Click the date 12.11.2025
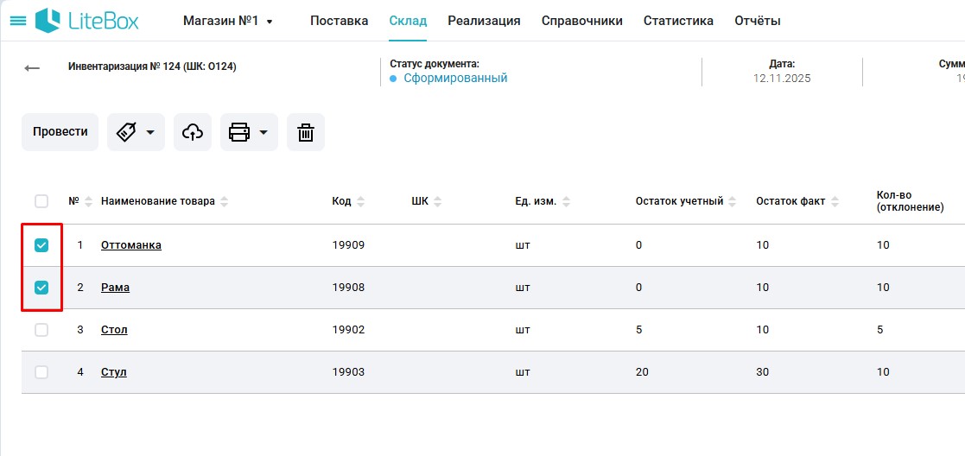 [x=782, y=78]
